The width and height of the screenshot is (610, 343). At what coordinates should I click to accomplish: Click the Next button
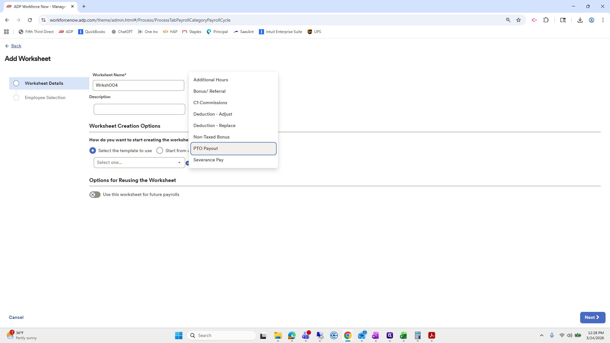pyautogui.click(x=592, y=317)
